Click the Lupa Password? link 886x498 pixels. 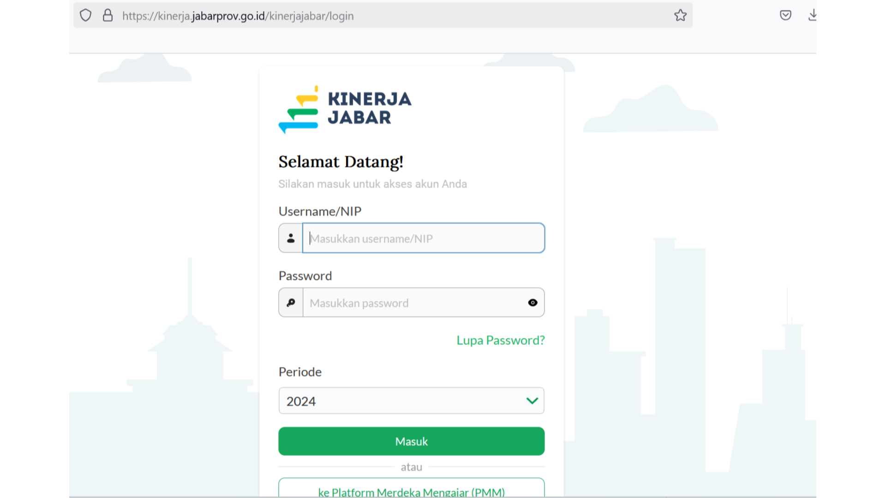501,340
